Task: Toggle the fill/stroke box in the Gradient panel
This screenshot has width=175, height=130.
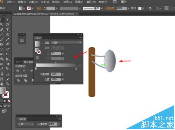Action: [38, 51]
